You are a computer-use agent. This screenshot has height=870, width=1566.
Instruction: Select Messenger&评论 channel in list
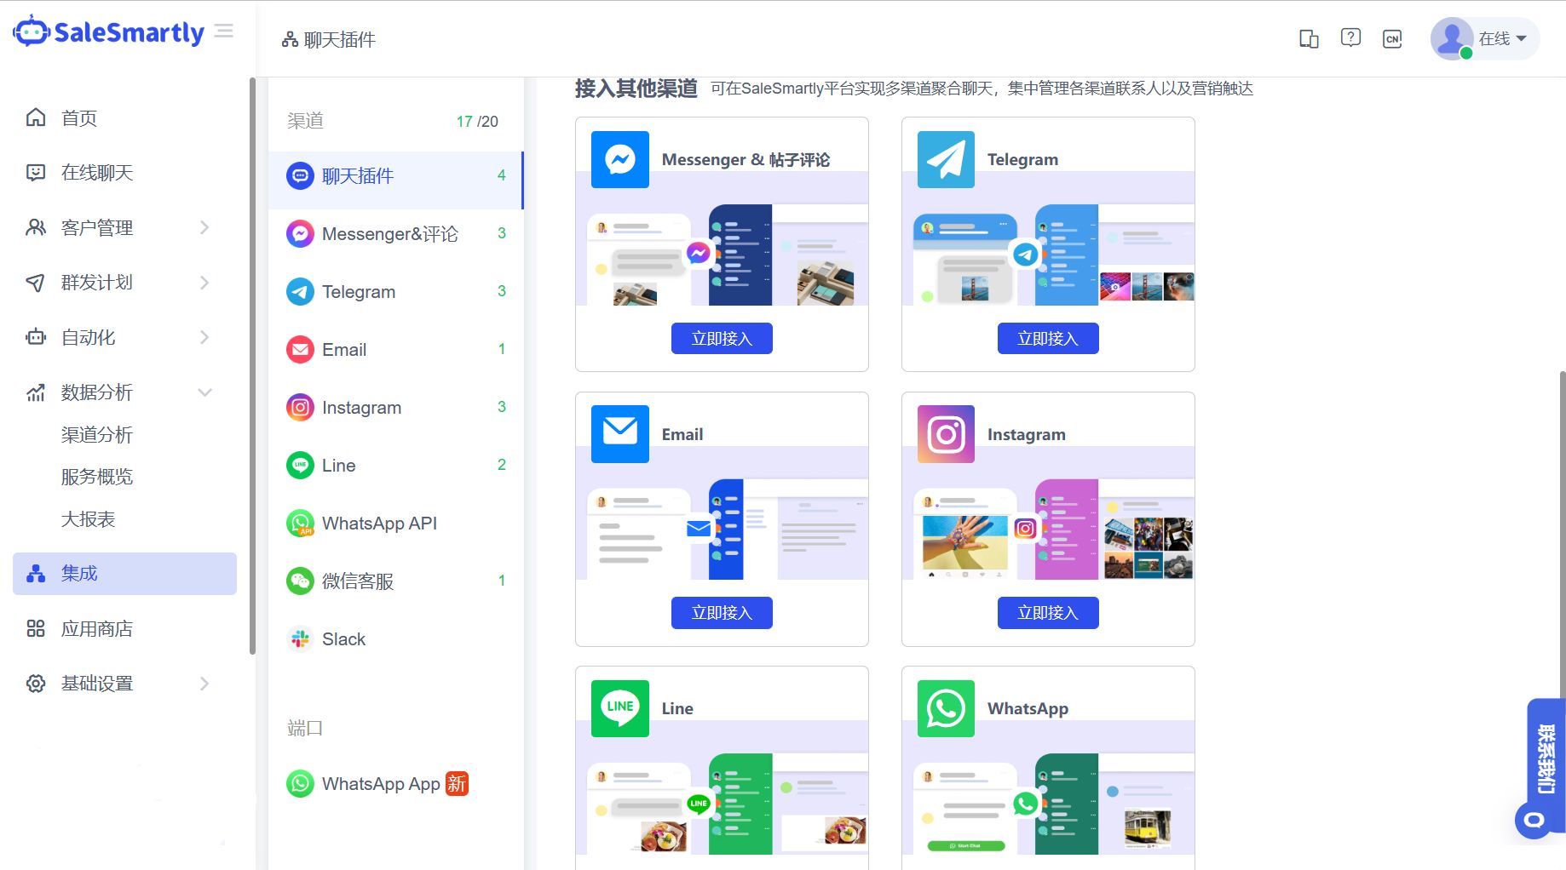(395, 234)
